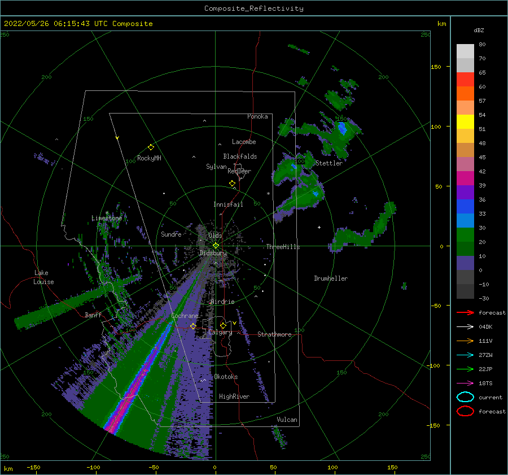The width and height of the screenshot is (508, 475).
Task: Click the Sylvan label
Action: [216, 167]
